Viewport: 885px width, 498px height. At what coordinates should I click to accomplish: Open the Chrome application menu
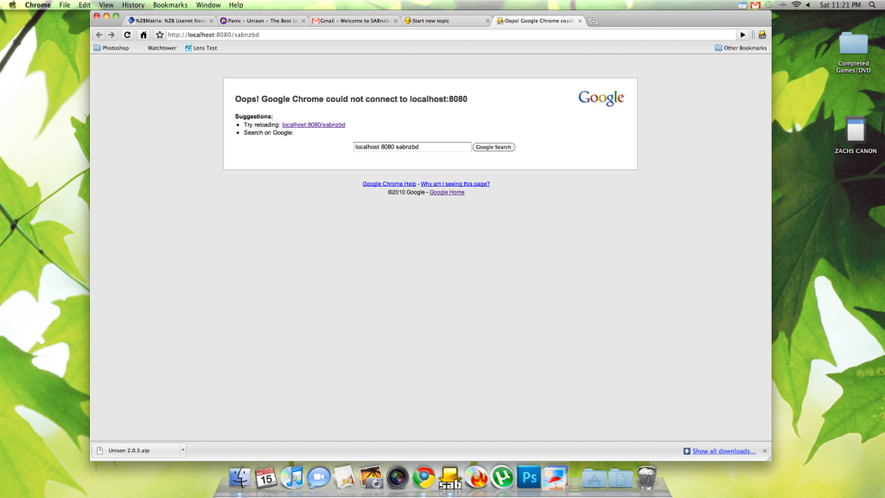[38, 5]
